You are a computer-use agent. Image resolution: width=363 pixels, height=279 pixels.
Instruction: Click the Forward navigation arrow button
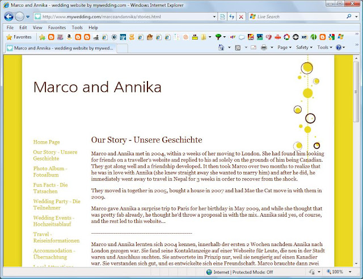pyautogui.click(x=19, y=16)
